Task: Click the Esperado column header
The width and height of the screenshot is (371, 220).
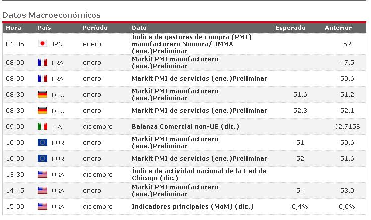Action: (x=290, y=28)
